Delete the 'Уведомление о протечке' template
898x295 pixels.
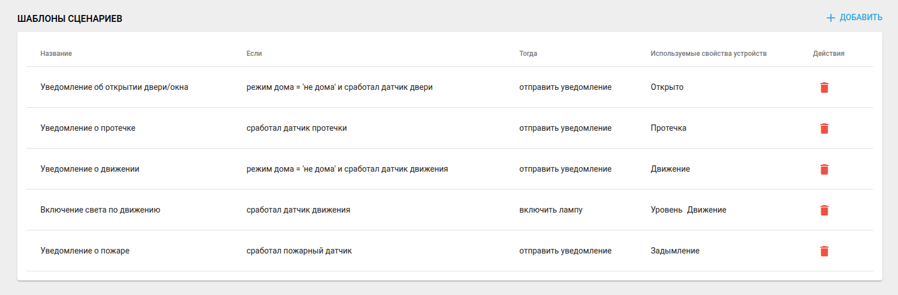point(824,128)
